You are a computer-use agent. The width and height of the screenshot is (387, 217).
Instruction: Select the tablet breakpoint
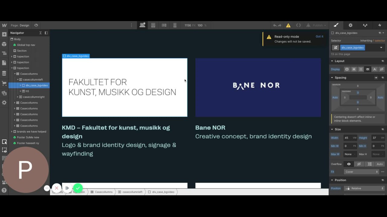[153, 25]
